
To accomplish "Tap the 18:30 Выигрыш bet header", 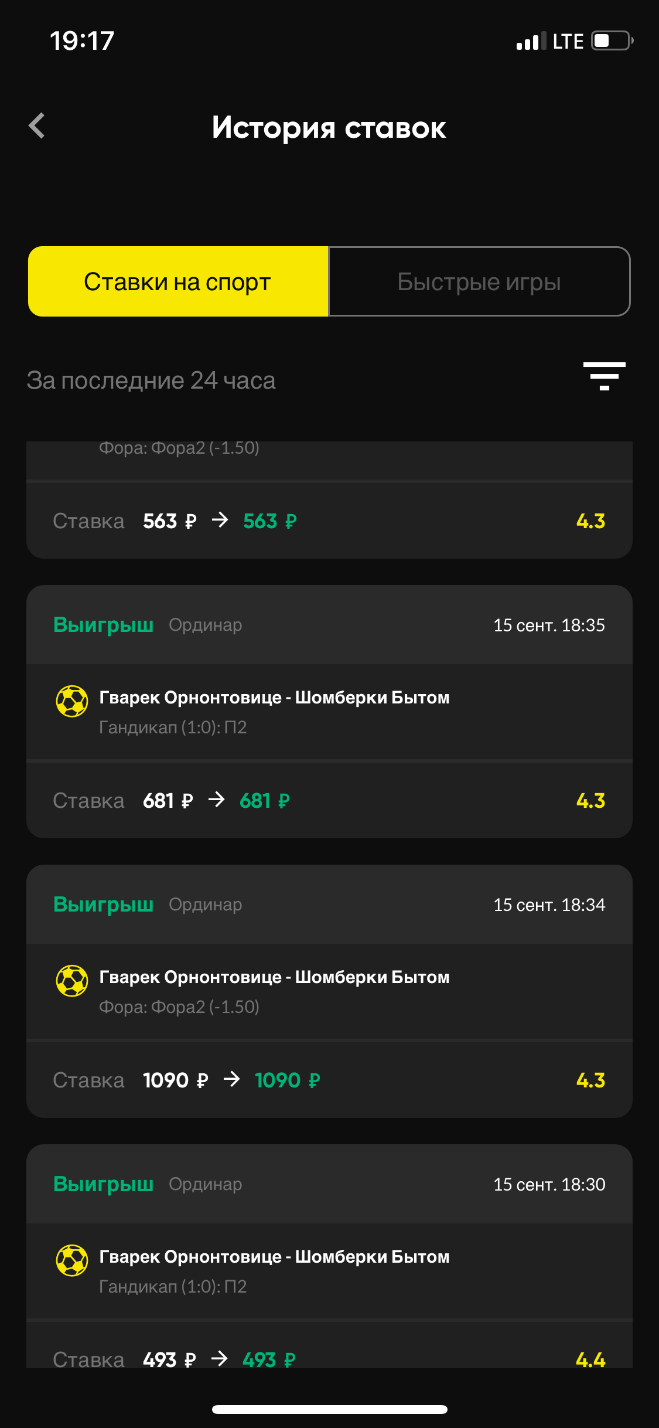I will [x=103, y=1184].
